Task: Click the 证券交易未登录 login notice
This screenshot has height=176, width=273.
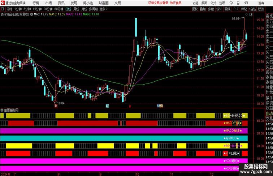Action: [158, 3]
